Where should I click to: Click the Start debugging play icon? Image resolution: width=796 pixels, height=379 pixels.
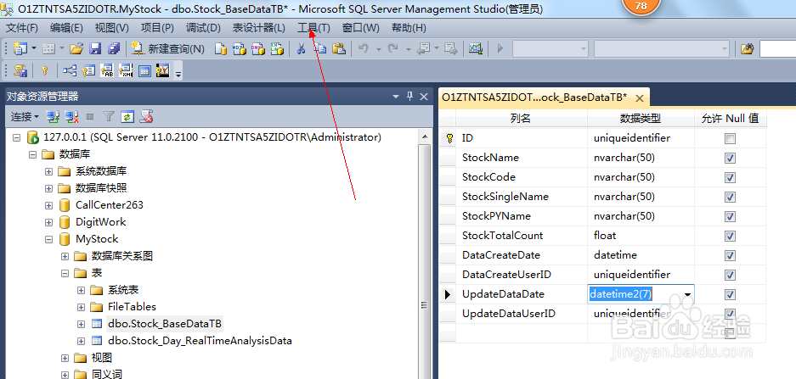point(500,48)
